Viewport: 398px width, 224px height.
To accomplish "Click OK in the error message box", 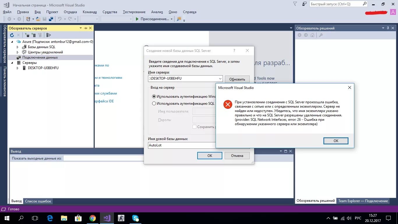I will (336, 141).
